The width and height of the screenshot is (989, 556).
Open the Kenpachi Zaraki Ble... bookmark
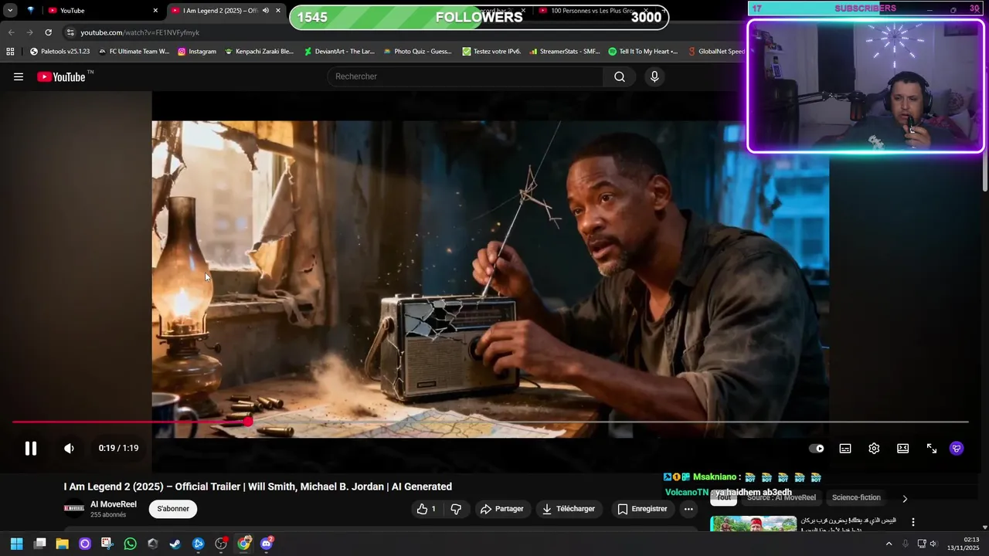pos(259,52)
